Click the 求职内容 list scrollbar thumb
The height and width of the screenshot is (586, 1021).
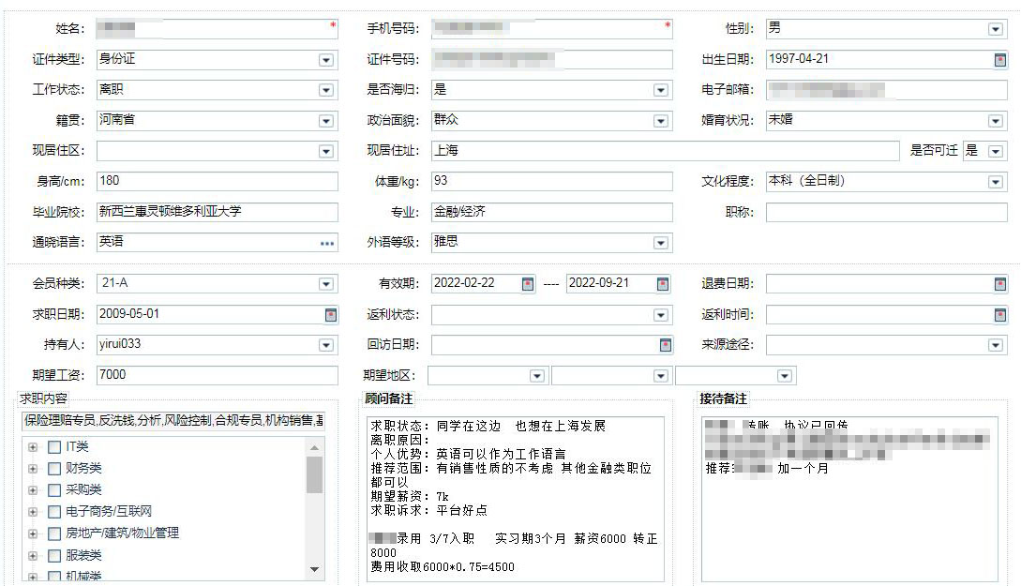point(314,474)
